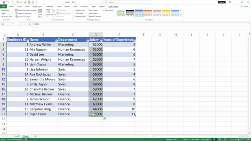251x141 pixels.
Task: Click the Convert to Range icon
Action: pyautogui.click(x=16, y=16)
